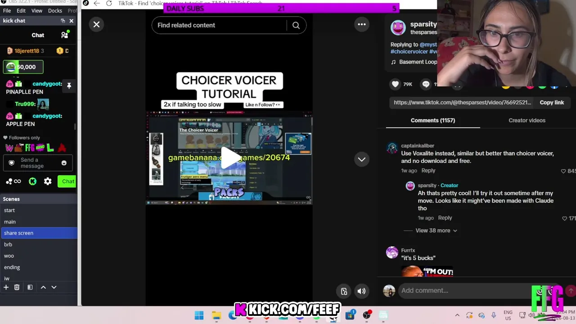
Task: Reply to captainkaliber's comment
Action: (428, 171)
